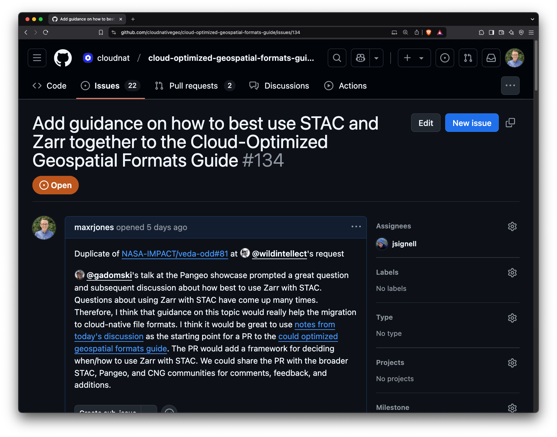
Task: Open your notifications inbox
Action: point(491,58)
